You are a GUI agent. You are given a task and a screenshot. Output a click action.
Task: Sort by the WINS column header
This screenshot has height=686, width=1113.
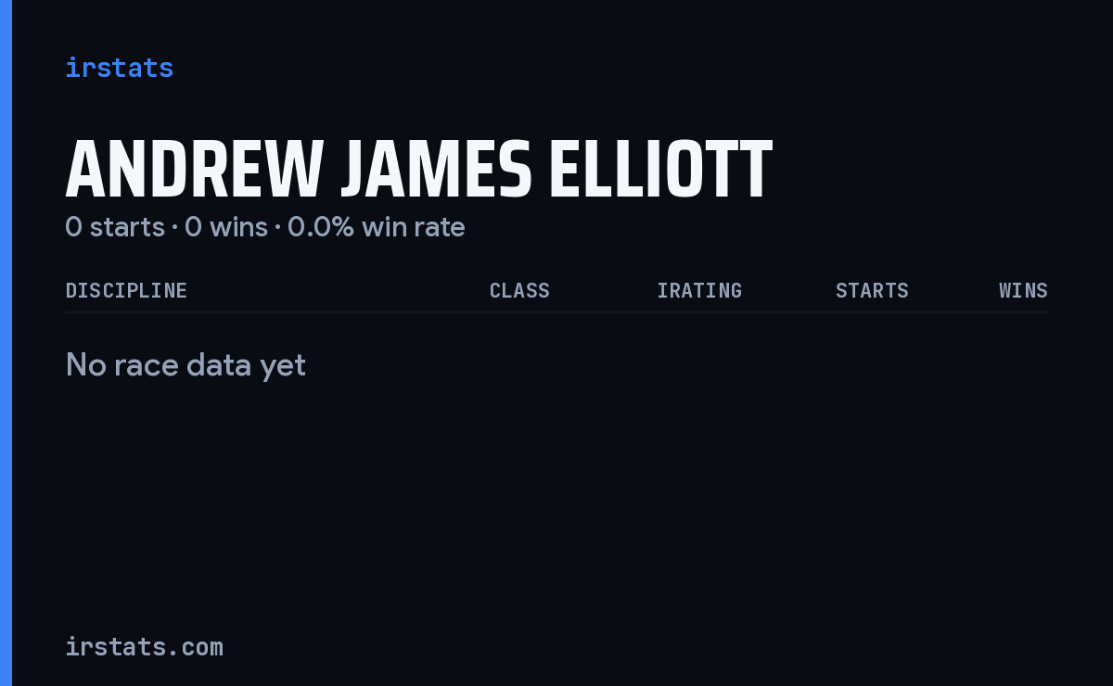pyautogui.click(x=1023, y=290)
